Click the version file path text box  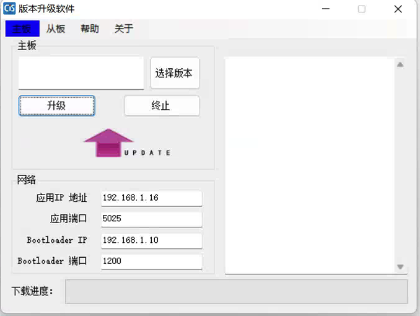click(81, 73)
